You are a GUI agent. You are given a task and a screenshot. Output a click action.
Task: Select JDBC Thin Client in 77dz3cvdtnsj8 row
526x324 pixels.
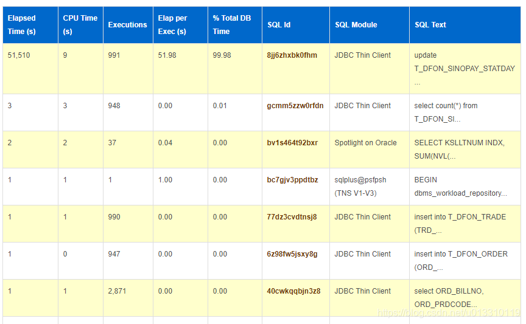(370, 224)
